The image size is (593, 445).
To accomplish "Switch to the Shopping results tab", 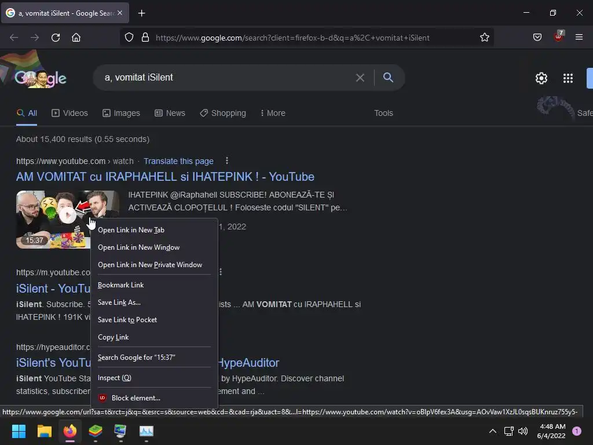I will pyautogui.click(x=223, y=113).
